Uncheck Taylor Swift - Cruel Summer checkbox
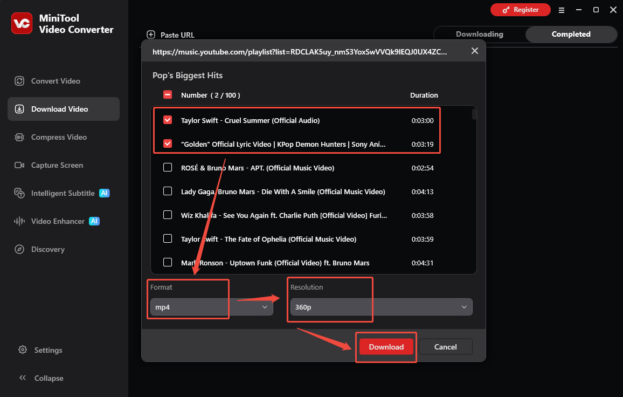Viewport: 623px width, 397px height. [168, 120]
